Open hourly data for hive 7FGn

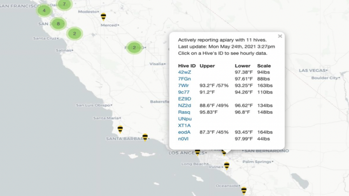184,79
